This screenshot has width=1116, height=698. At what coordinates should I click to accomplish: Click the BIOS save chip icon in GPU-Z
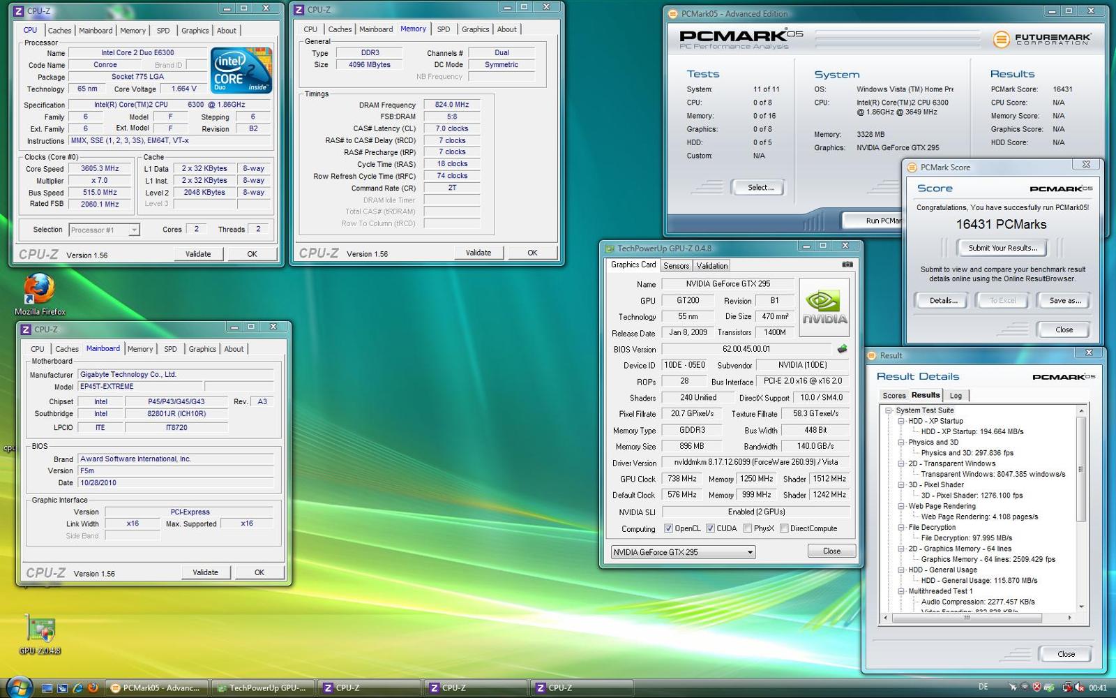[843, 348]
